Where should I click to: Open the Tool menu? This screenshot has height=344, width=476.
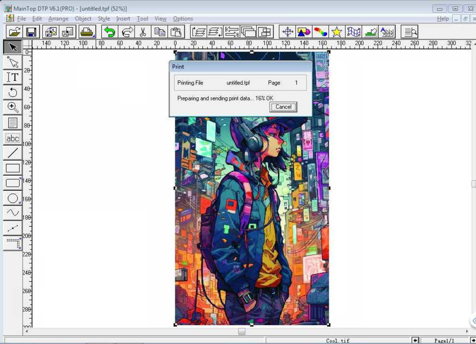(142, 19)
